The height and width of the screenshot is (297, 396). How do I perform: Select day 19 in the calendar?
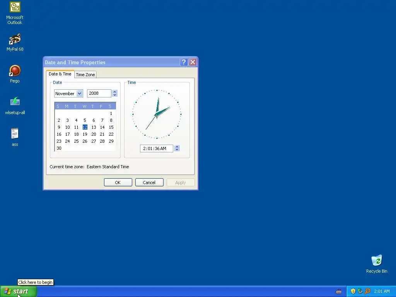tap(85, 134)
